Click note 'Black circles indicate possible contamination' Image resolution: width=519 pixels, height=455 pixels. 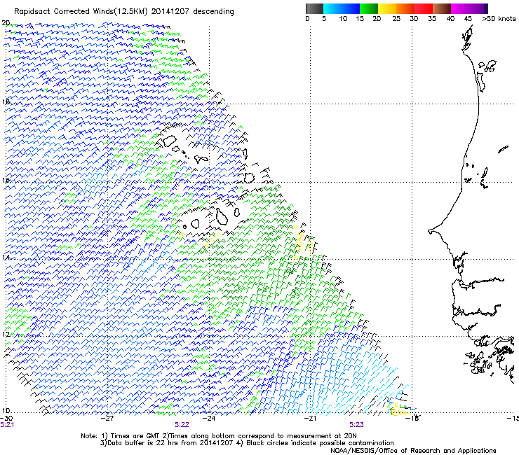pos(320,443)
